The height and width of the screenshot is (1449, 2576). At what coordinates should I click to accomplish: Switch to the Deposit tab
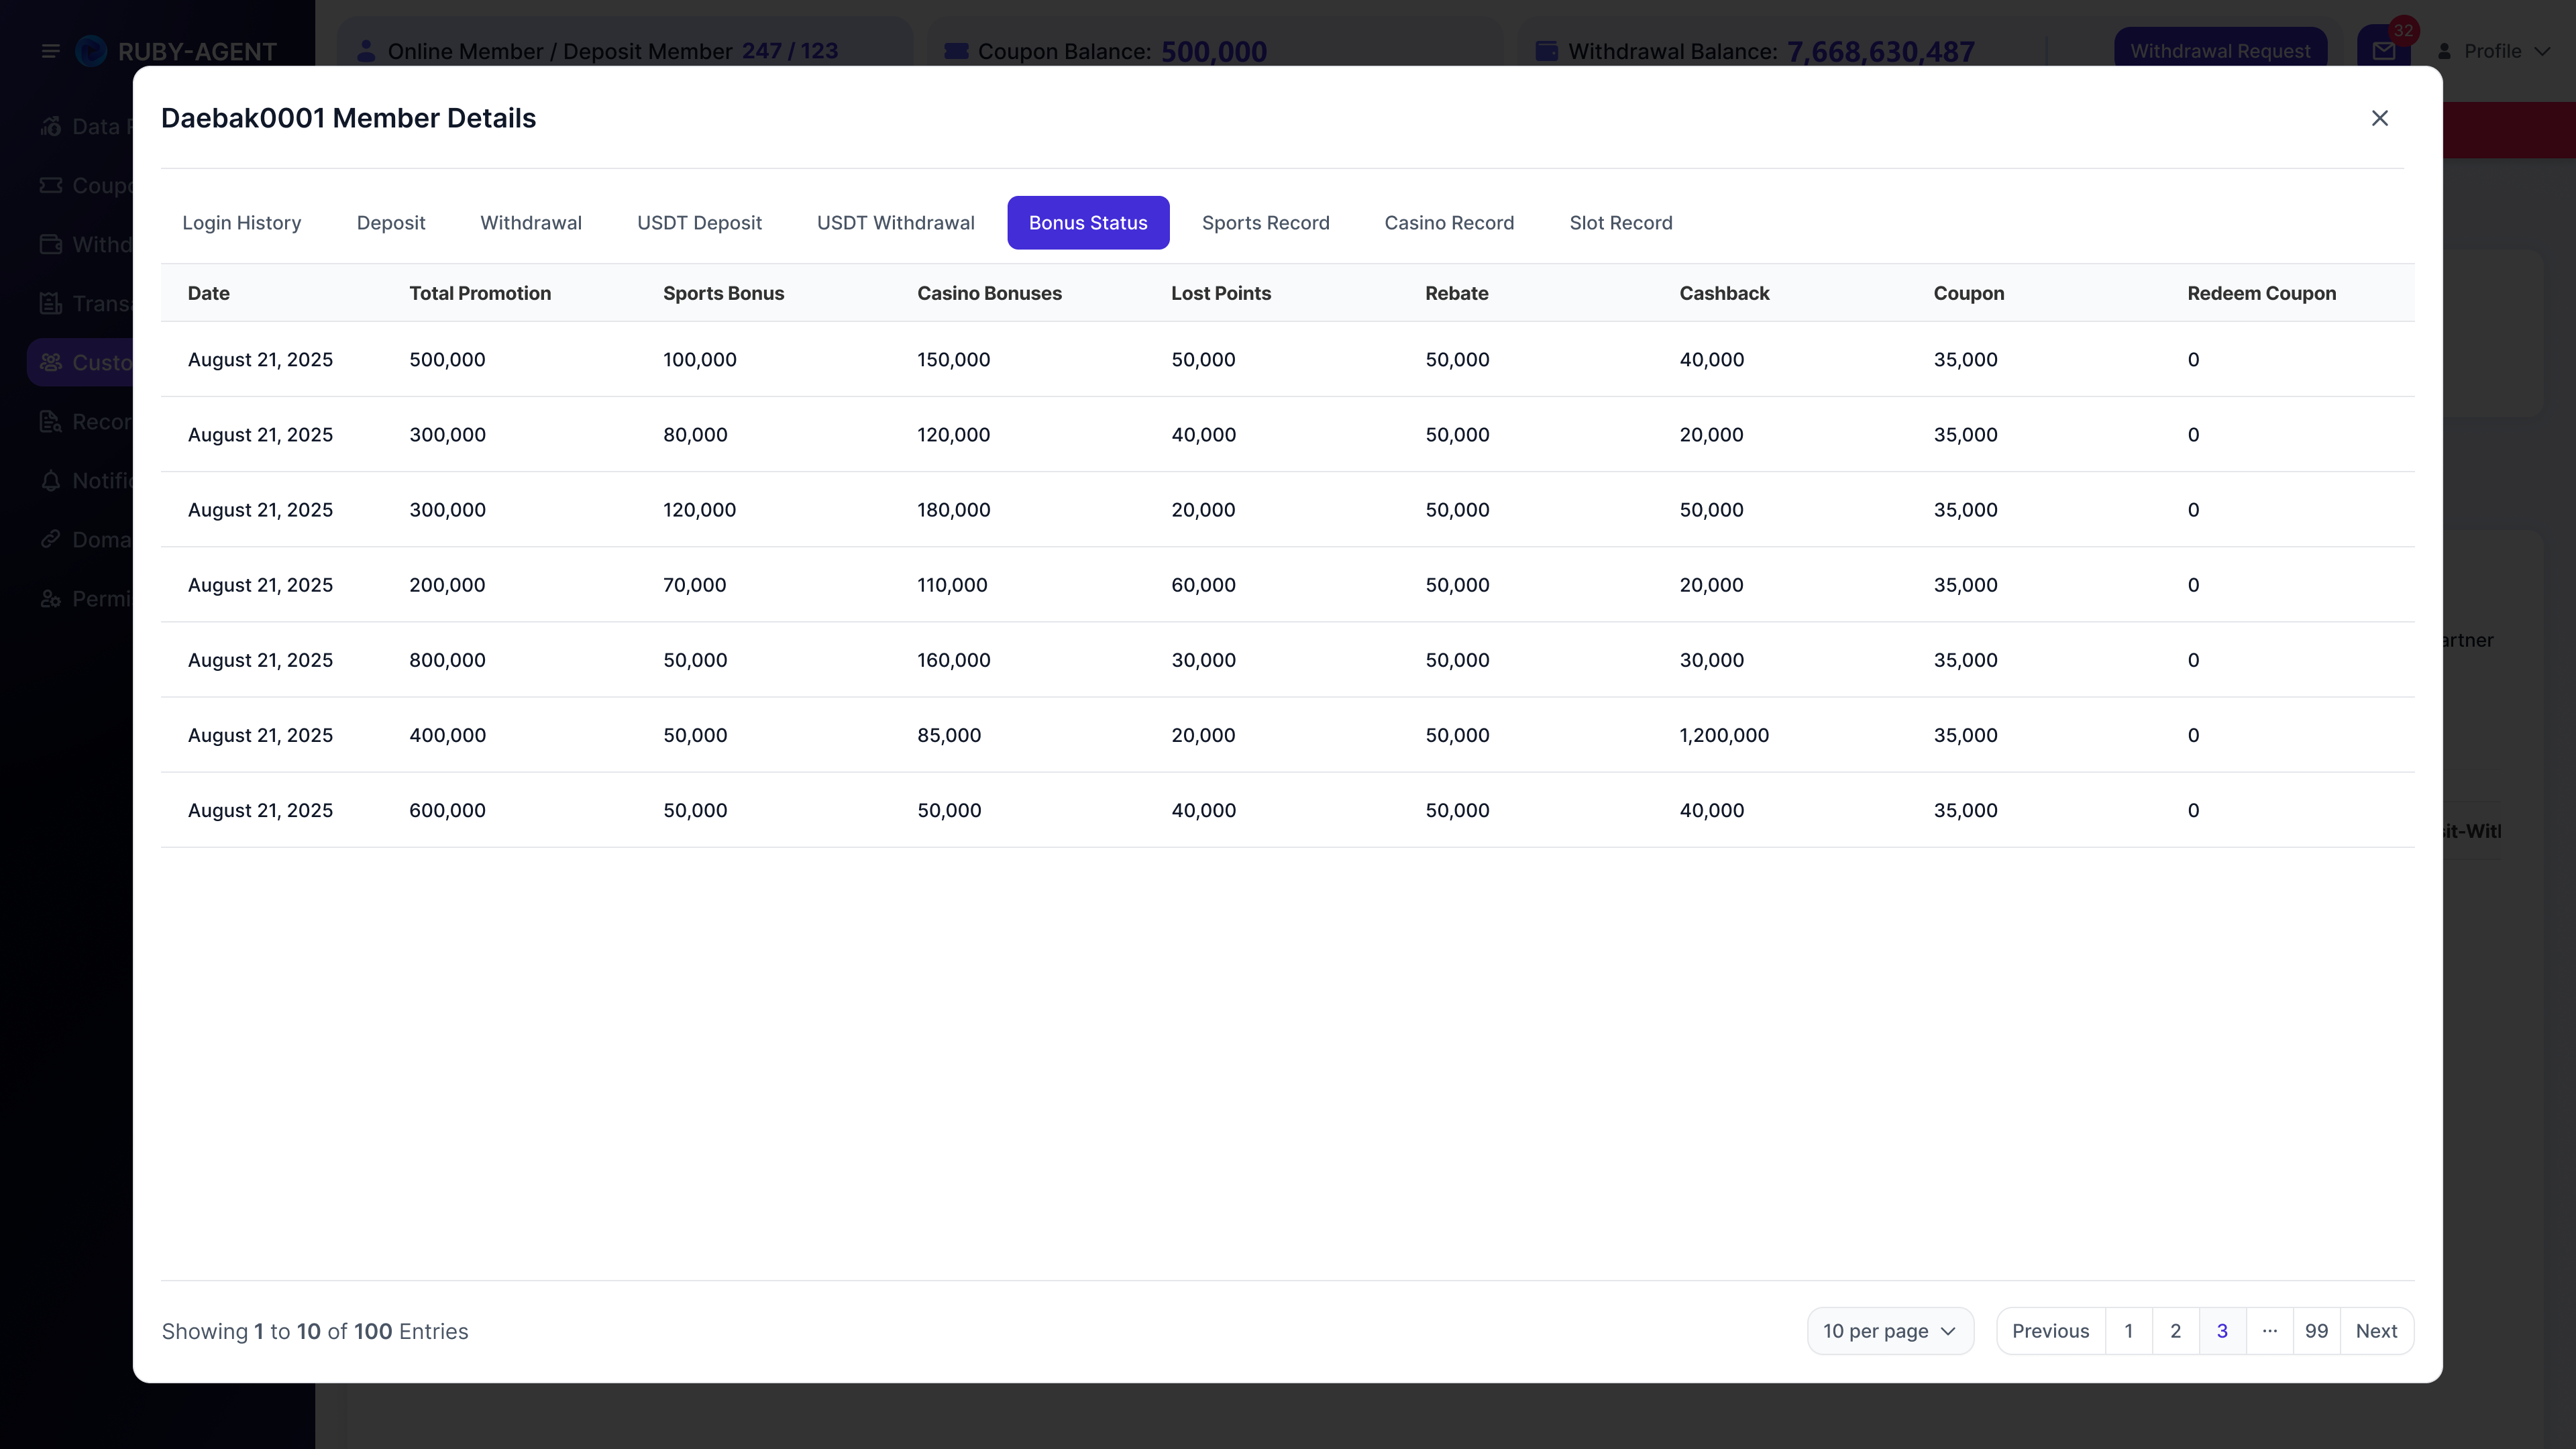pos(391,222)
